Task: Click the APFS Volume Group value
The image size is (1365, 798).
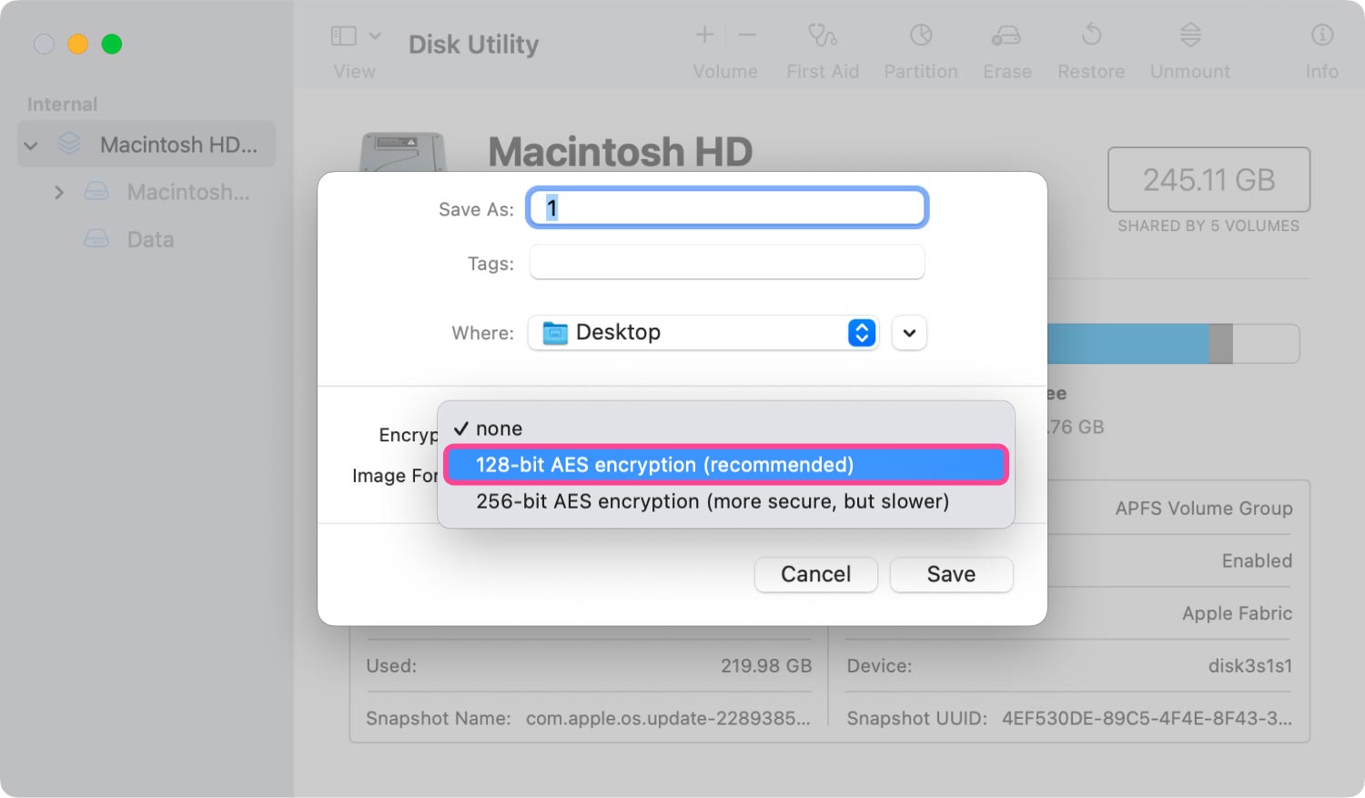Action: [x=1203, y=508]
